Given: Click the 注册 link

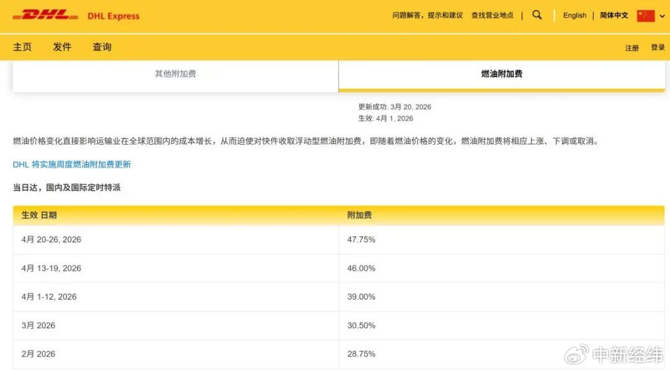Looking at the screenshot, I should (x=632, y=48).
